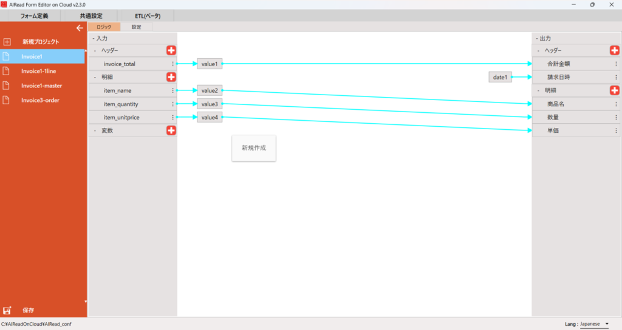Click the 新規作成 button
622x330 pixels.
point(254,148)
